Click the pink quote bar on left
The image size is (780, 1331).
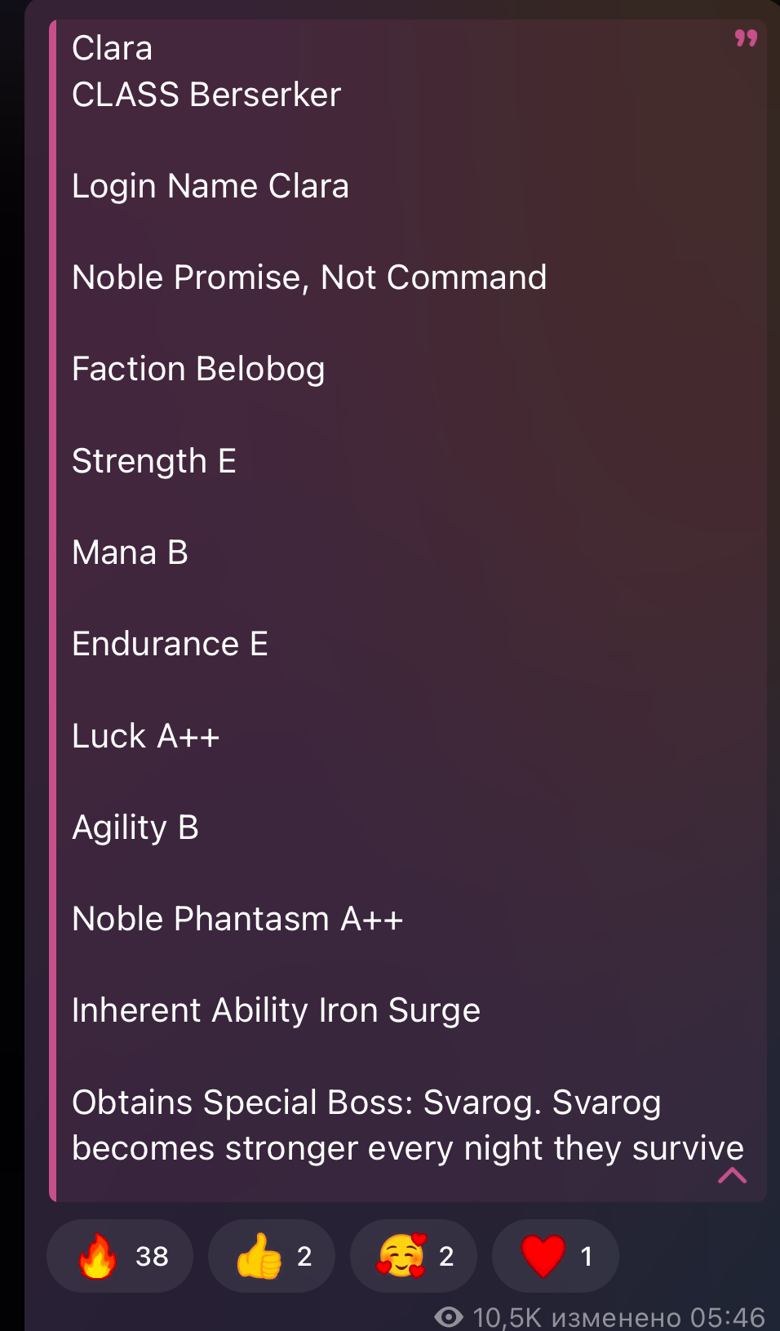[53, 610]
